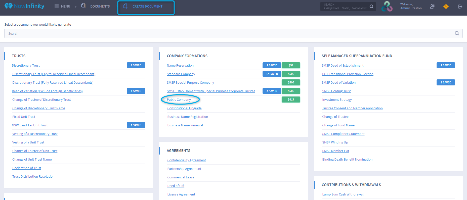
Task: Open the SMSF Winding Up link
Action: point(335,142)
